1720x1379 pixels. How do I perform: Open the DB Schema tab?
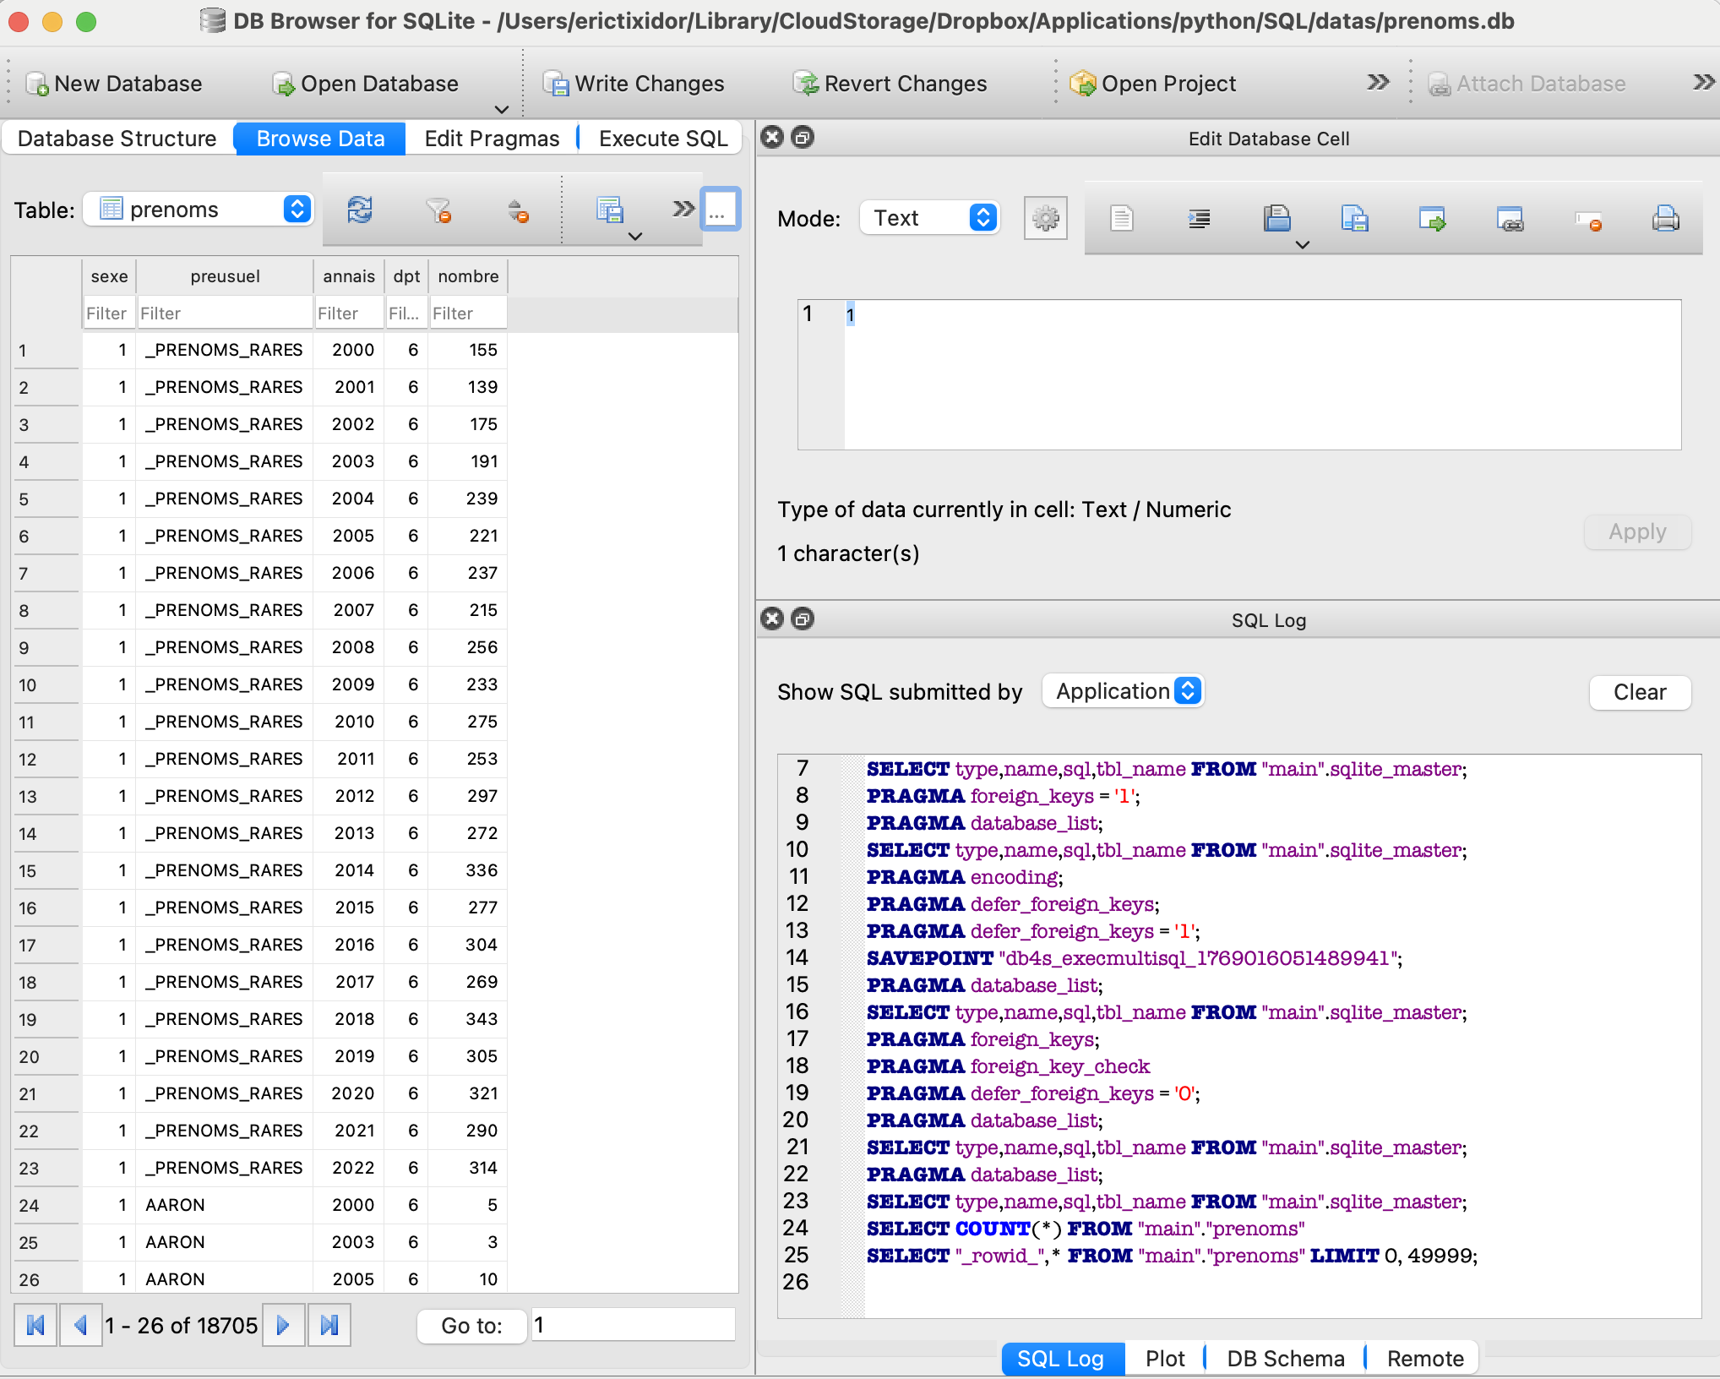tap(1285, 1359)
